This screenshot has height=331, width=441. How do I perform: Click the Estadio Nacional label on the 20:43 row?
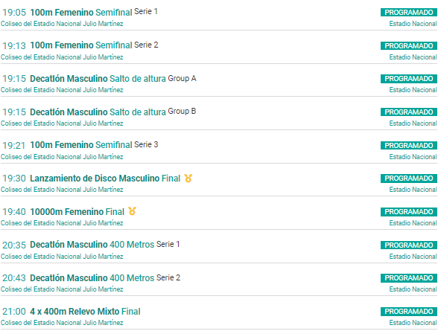pos(413,289)
